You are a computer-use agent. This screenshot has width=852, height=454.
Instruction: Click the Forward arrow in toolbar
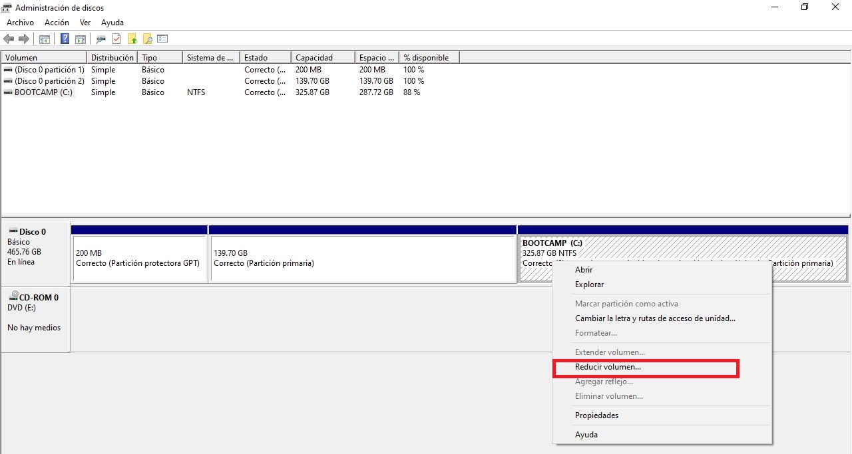[23, 39]
